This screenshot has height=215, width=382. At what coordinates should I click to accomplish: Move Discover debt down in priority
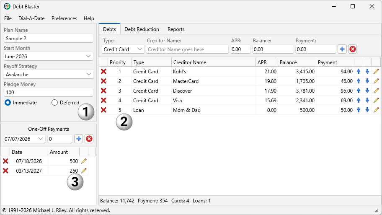[x=367, y=91]
